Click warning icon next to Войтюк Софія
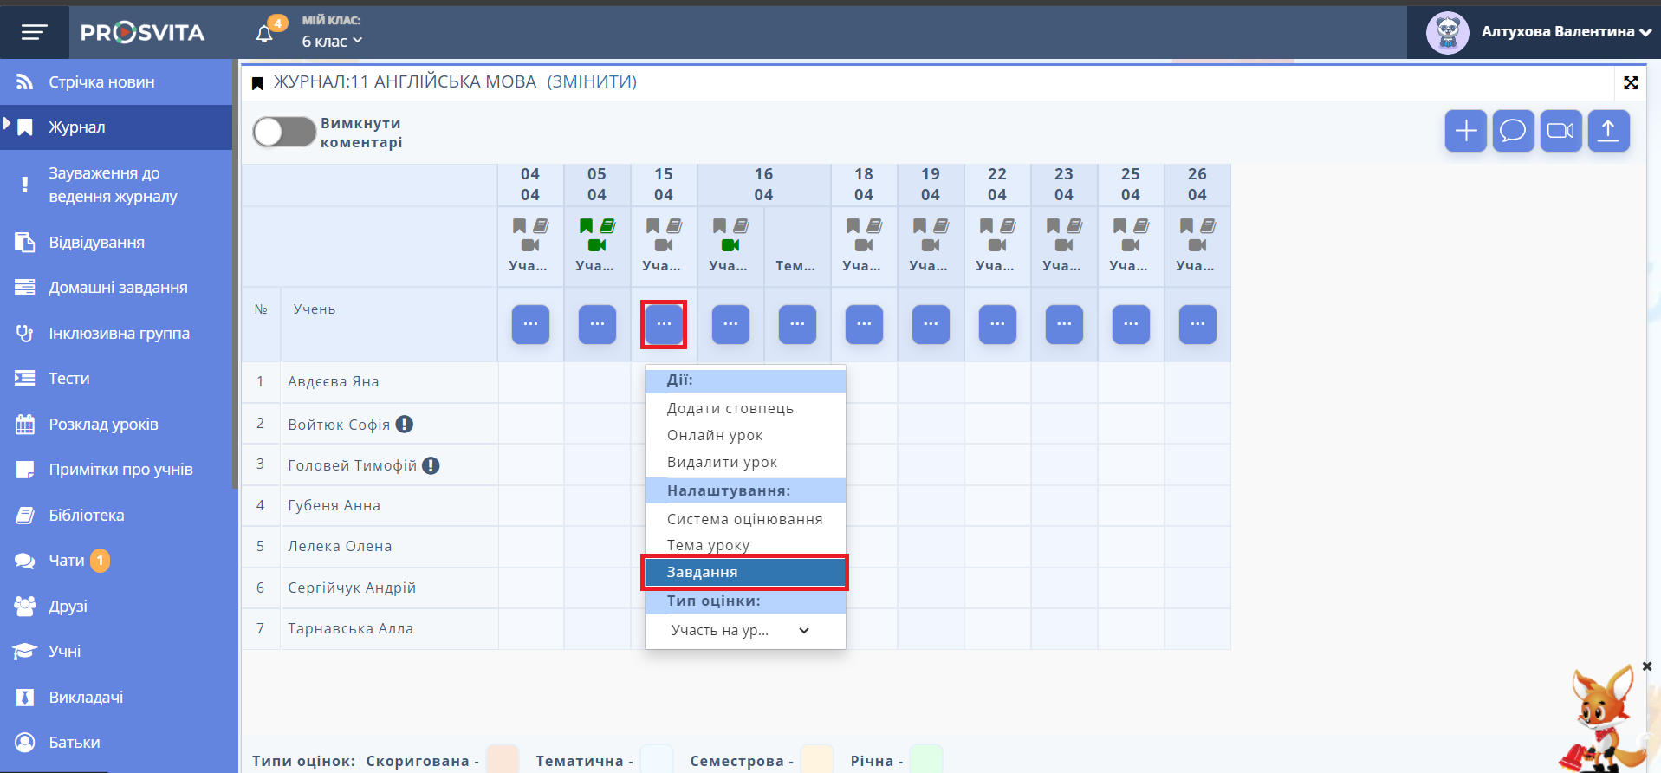The image size is (1661, 773). [x=405, y=424]
